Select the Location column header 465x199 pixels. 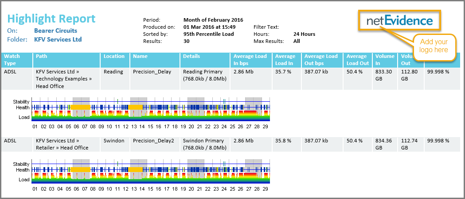coord(115,60)
